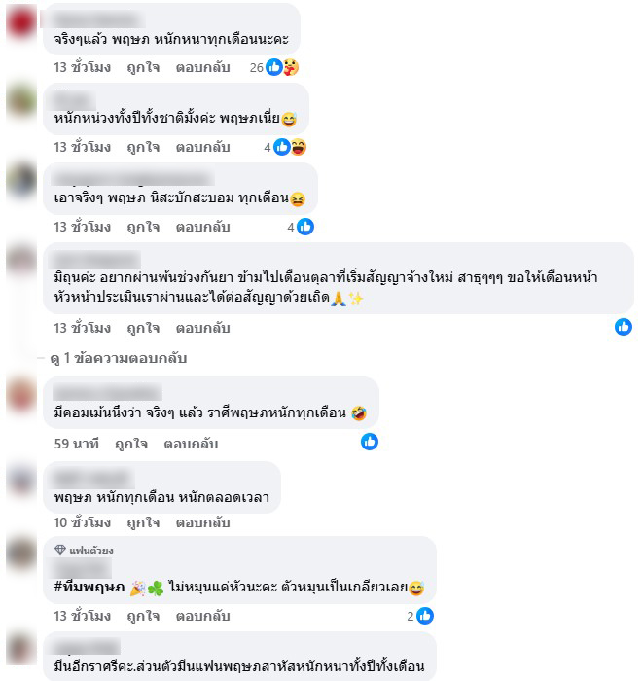
Task: Click the like reaction icon with count 26
Action: pyautogui.click(x=274, y=67)
